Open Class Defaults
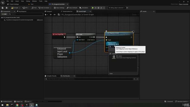This screenshot has width=190, height=107. [x=72, y=8]
